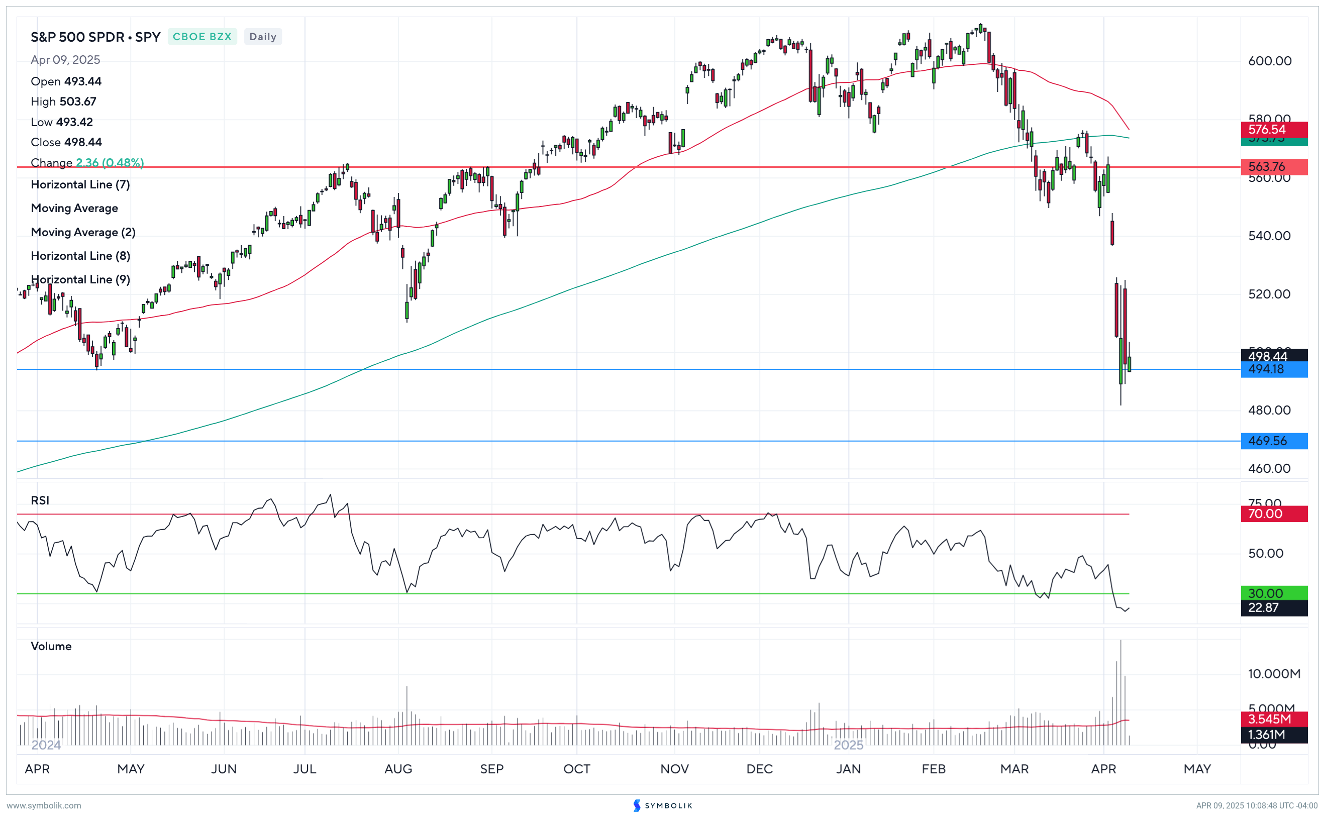Click the 480.00 price axis label
The height and width of the screenshot is (816, 1325).
tap(1269, 410)
